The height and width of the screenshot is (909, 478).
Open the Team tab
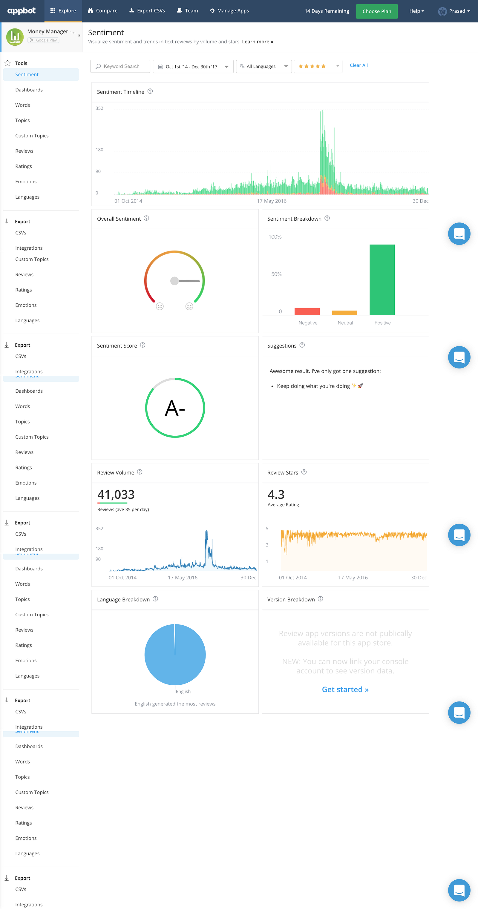[x=187, y=11]
